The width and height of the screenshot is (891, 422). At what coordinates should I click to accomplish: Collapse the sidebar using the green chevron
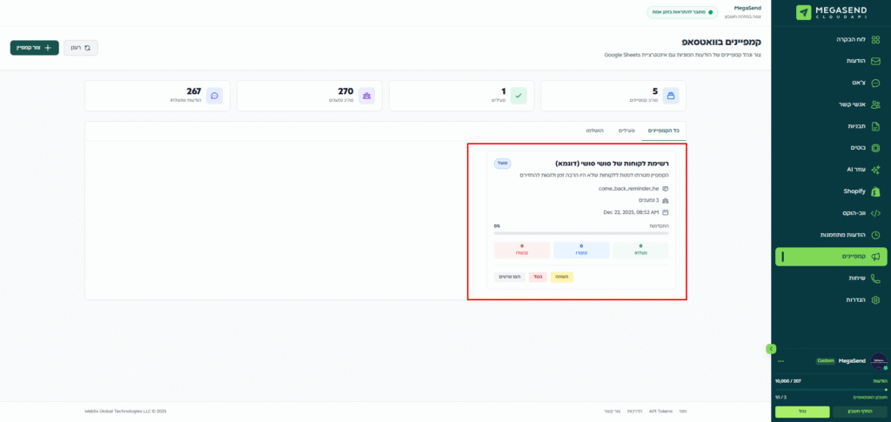coord(770,348)
